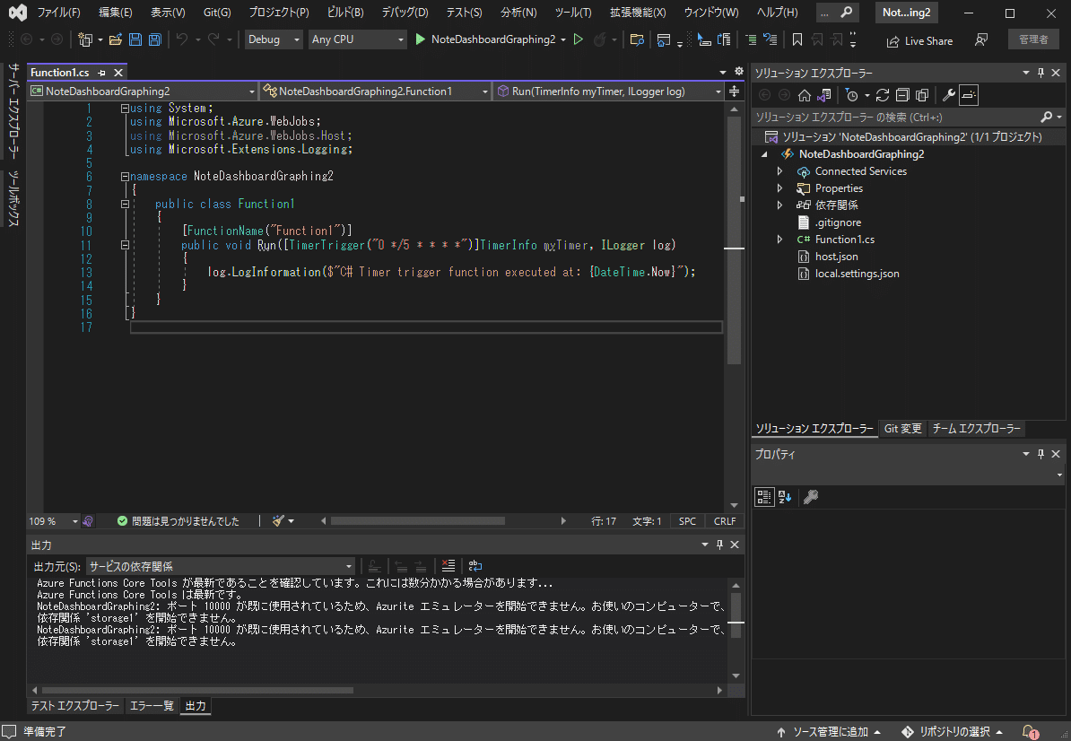
Task: Click the Clear All icon in the Output panel
Action: pyautogui.click(x=448, y=566)
